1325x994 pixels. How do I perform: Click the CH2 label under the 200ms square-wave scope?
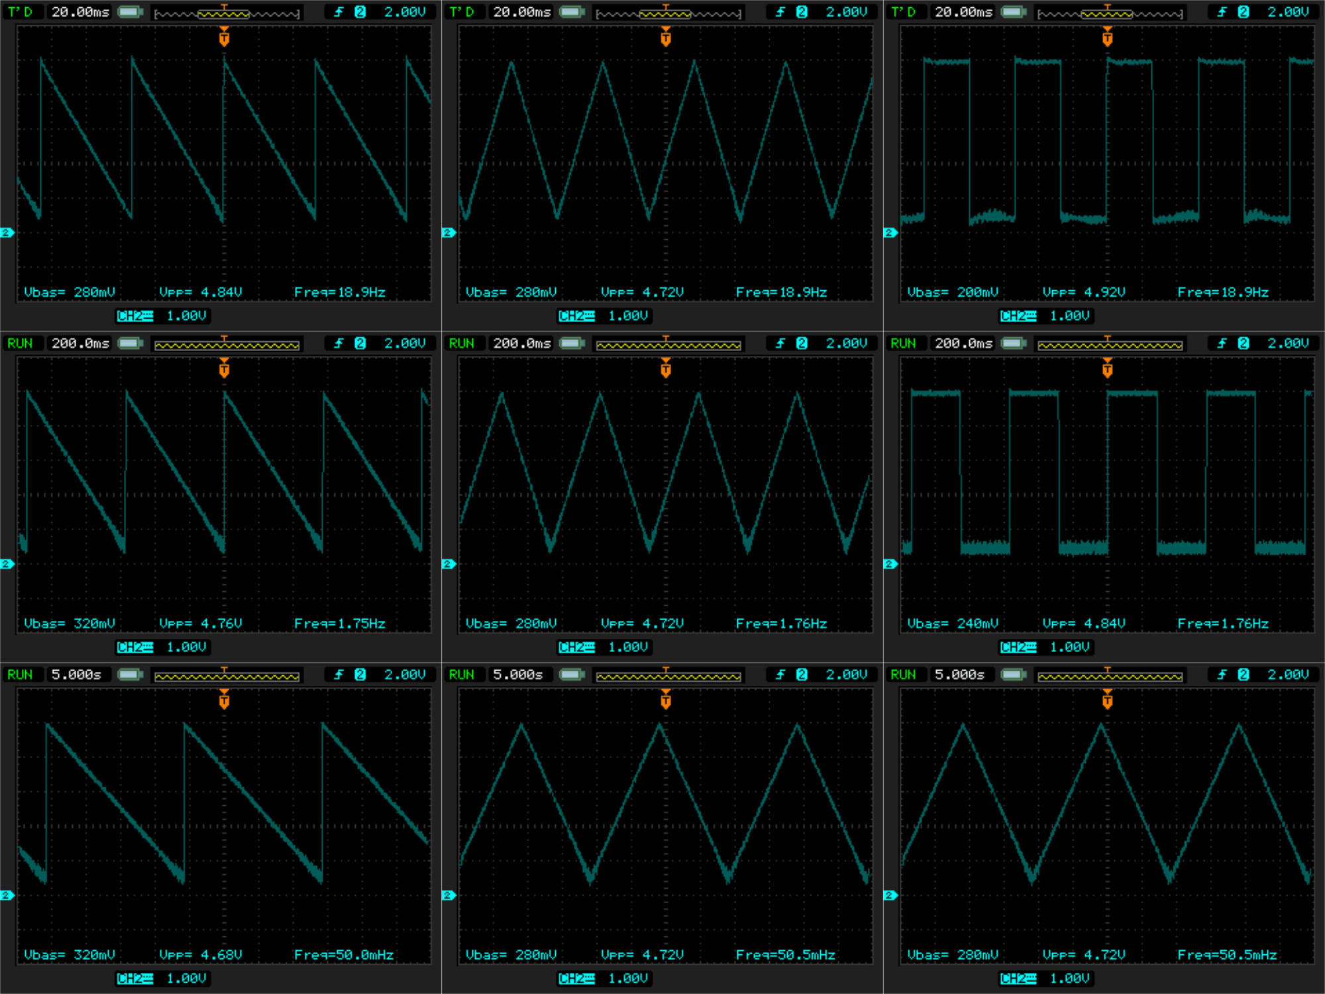point(1018,647)
